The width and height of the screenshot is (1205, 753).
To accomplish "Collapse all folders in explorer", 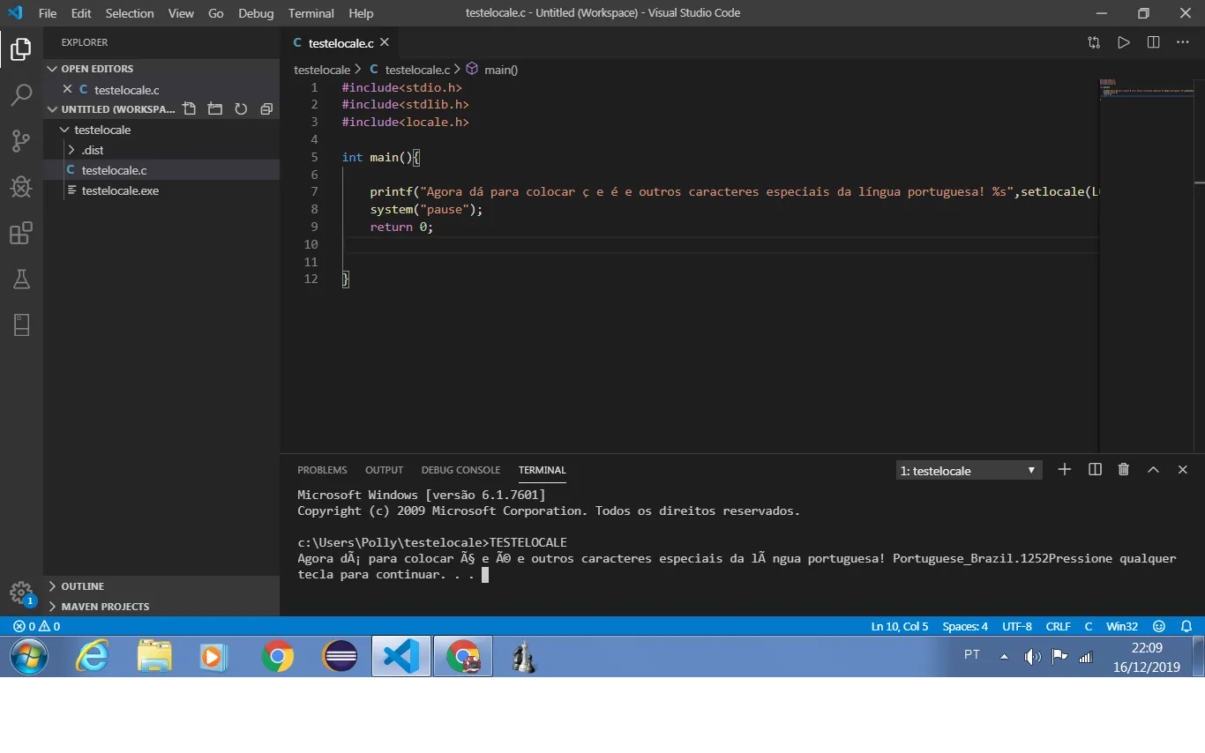I will pos(266,109).
